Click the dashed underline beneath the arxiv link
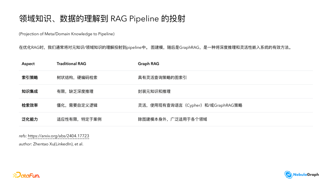Image resolution: width=332 pixels, height=187 pixels. point(58,139)
